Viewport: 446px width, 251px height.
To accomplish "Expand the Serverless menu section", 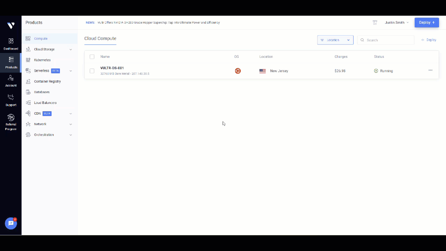I will 41,70.
